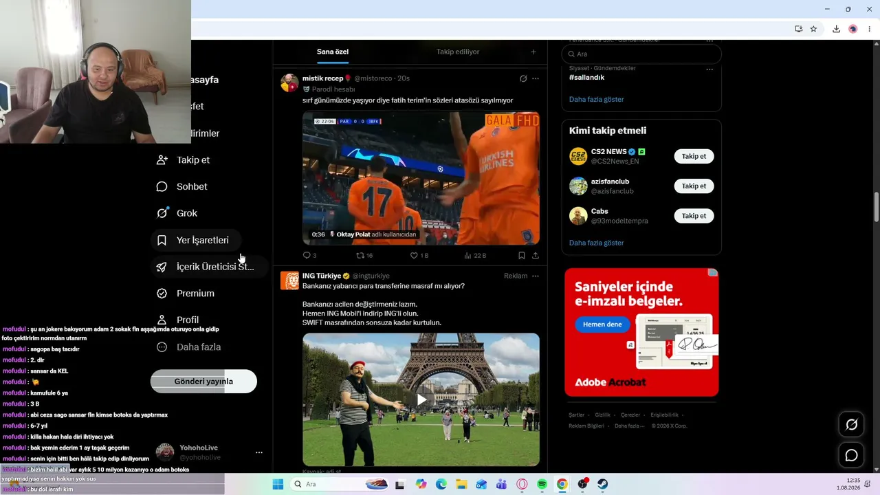Click the page vertical scrollbar thumb
The width and height of the screenshot is (880, 495).
[x=876, y=207]
